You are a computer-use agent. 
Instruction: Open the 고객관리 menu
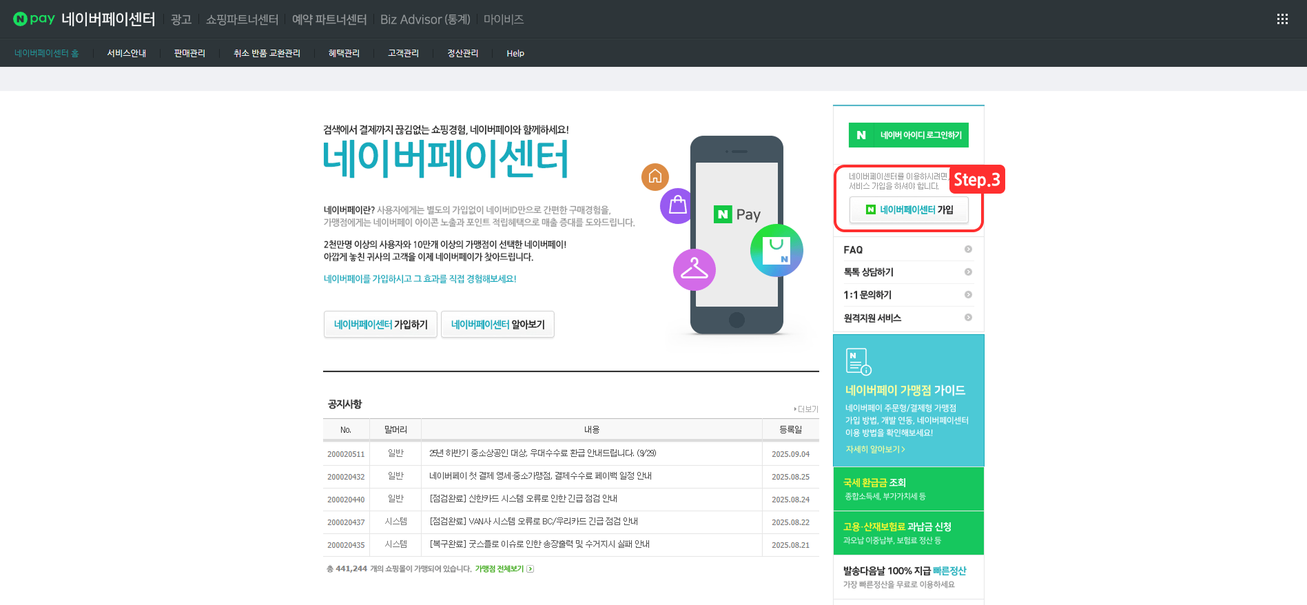(x=403, y=53)
